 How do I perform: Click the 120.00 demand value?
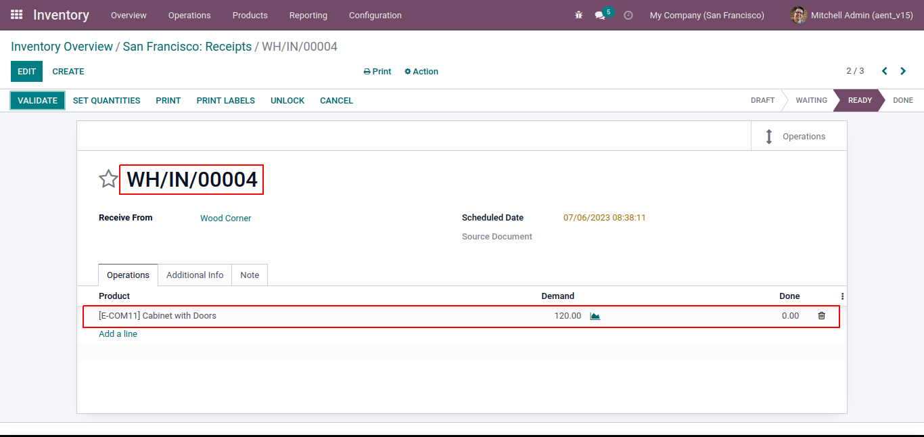click(x=568, y=316)
